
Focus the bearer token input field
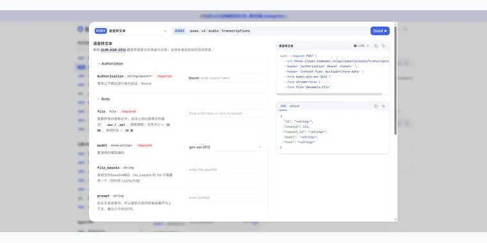point(225,78)
